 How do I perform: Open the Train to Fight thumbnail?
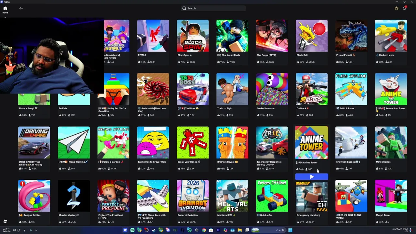(232, 89)
